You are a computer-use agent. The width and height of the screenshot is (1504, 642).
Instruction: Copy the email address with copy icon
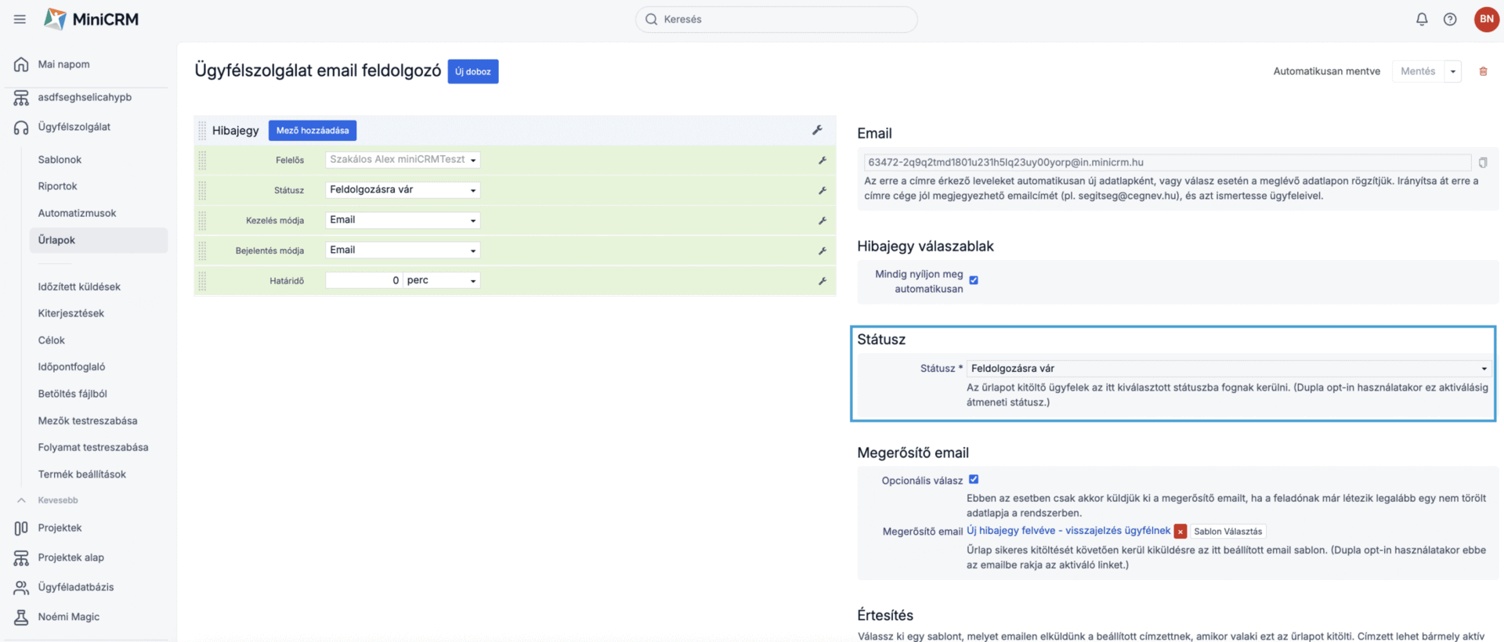1483,163
